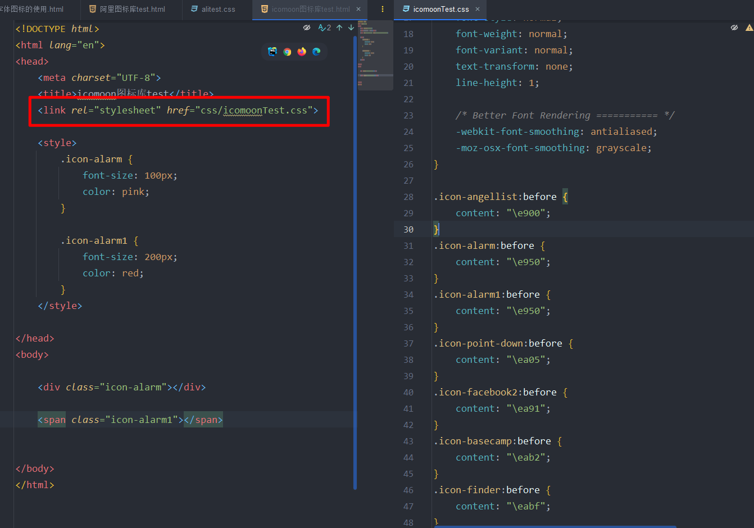This screenshot has width=754, height=528.
Task: Click the .icon-alarm1:before selector
Action: point(487,294)
